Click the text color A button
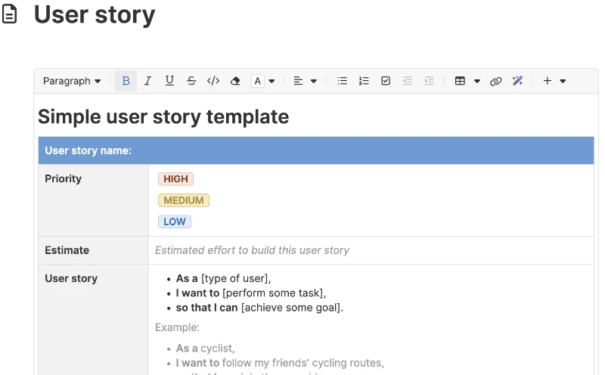Image resolution: width=605 pixels, height=375 pixels. point(257,81)
